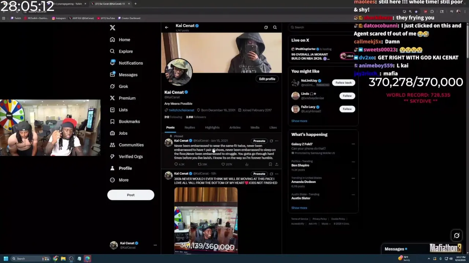
Task: Follow FaZe Lacy
Action: point(347,109)
